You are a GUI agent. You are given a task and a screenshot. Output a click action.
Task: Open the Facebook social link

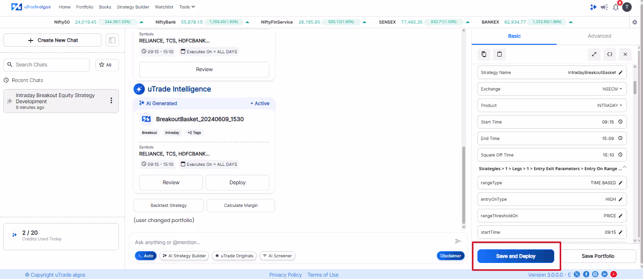coord(586,274)
